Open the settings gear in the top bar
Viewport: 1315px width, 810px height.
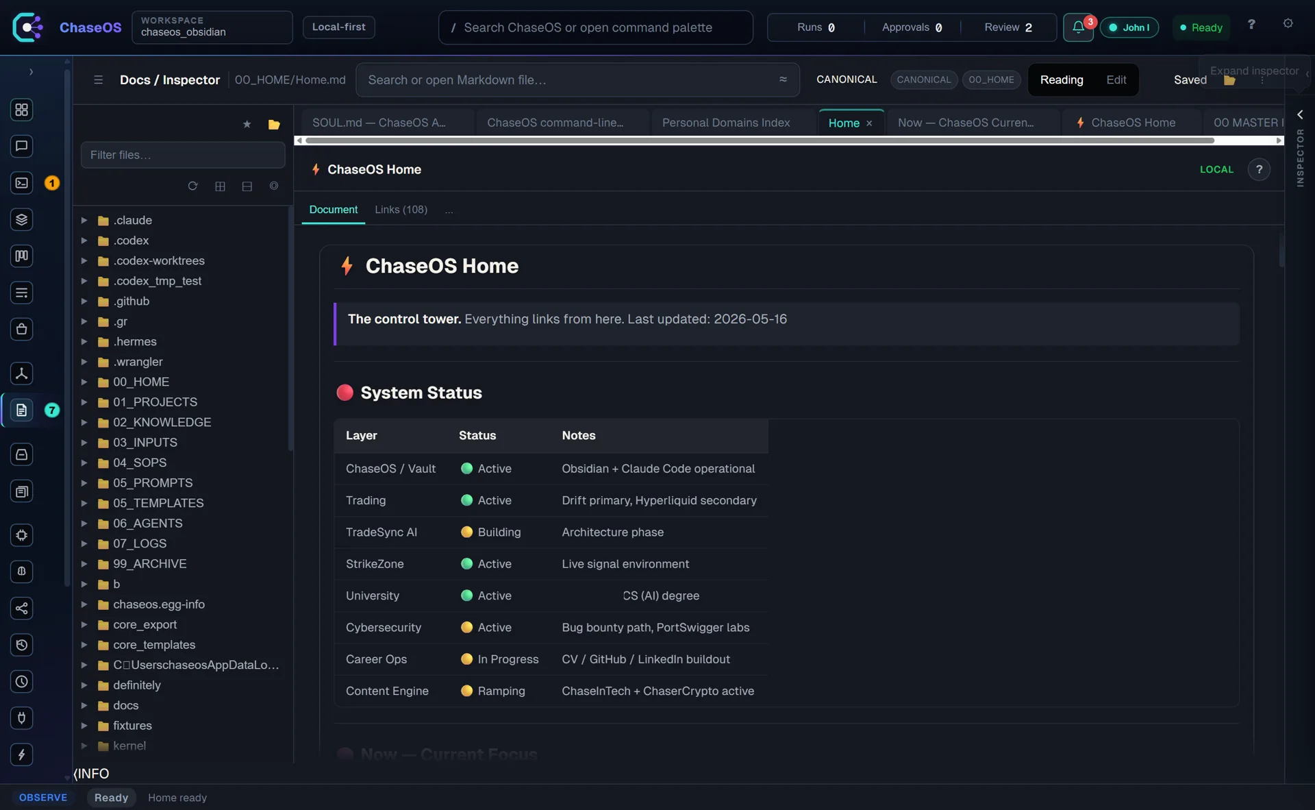[x=1288, y=24]
